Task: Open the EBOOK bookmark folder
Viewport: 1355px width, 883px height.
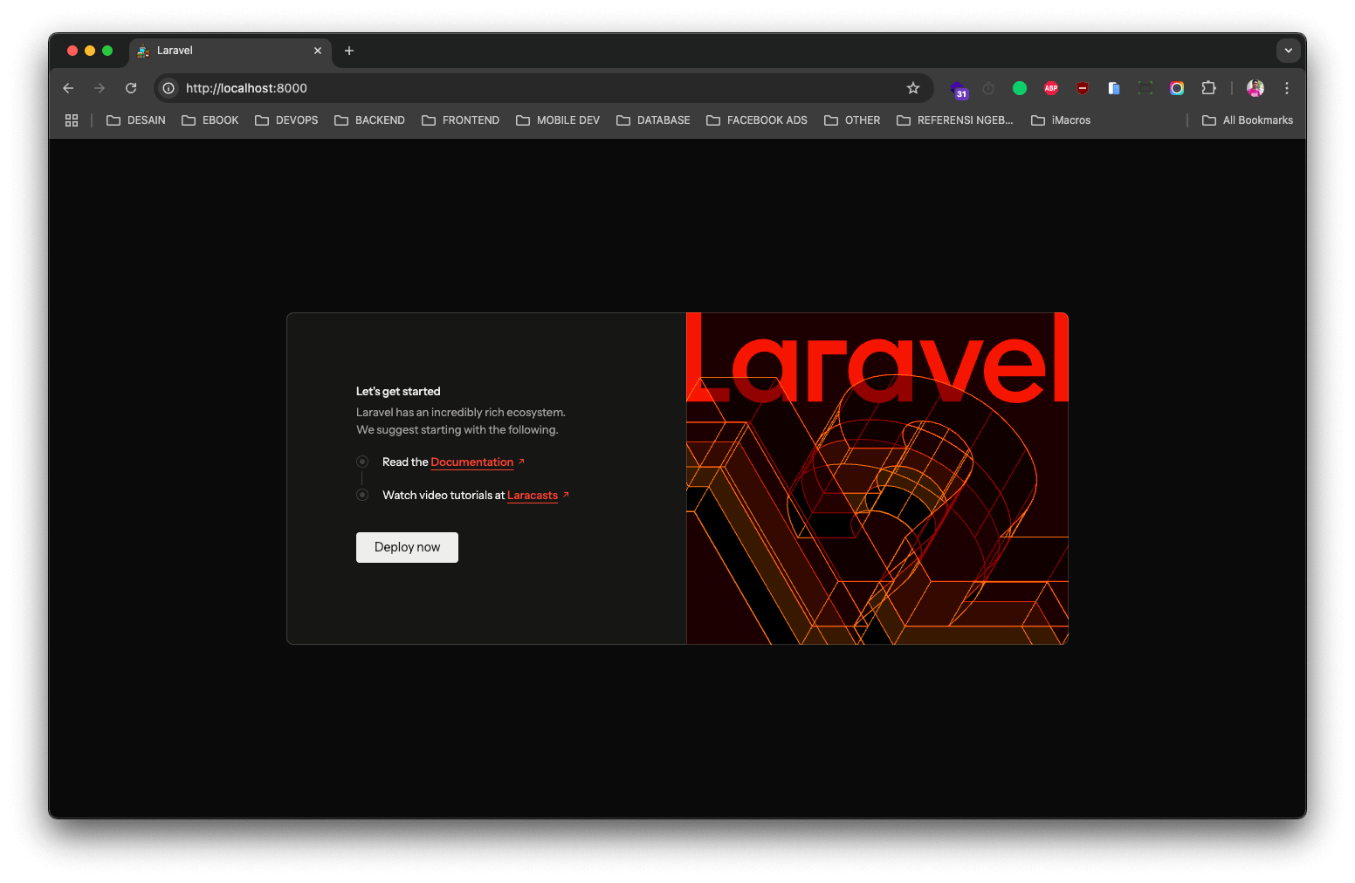Action: [210, 120]
